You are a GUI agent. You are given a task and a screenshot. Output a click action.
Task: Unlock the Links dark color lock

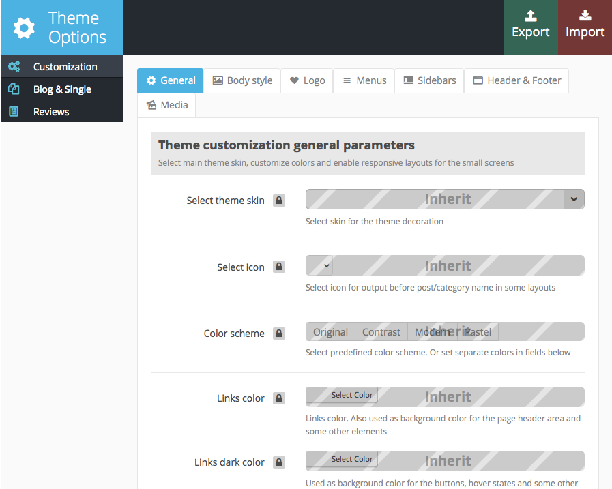click(279, 462)
